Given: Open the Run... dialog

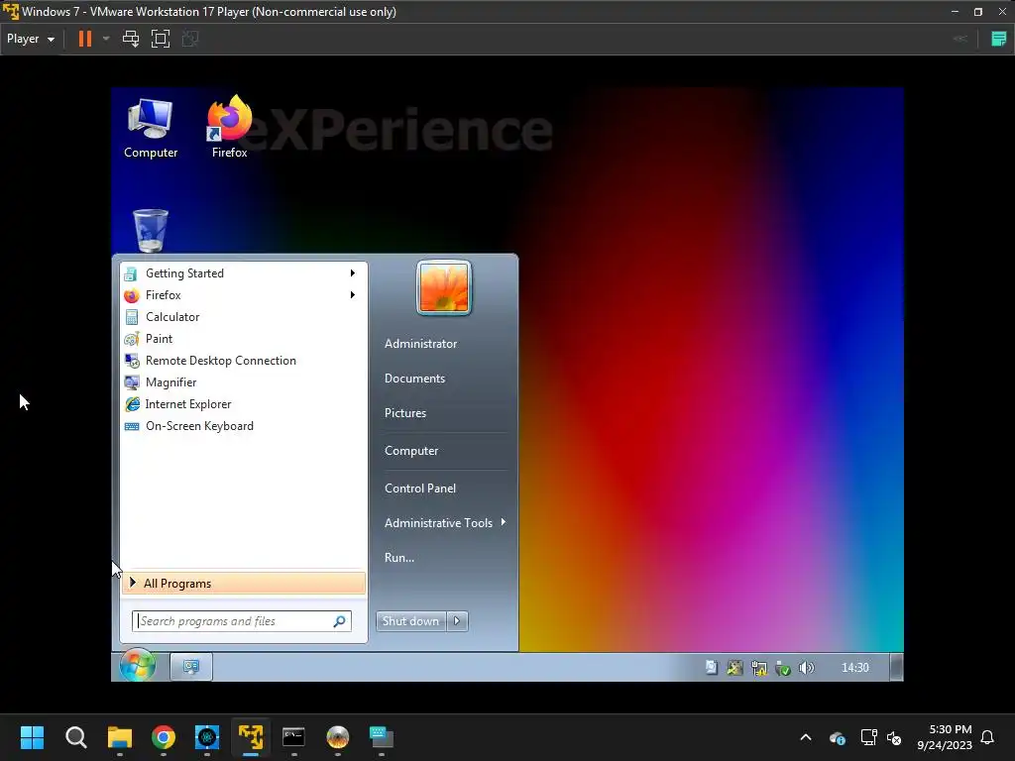Looking at the screenshot, I should point(399,558).
